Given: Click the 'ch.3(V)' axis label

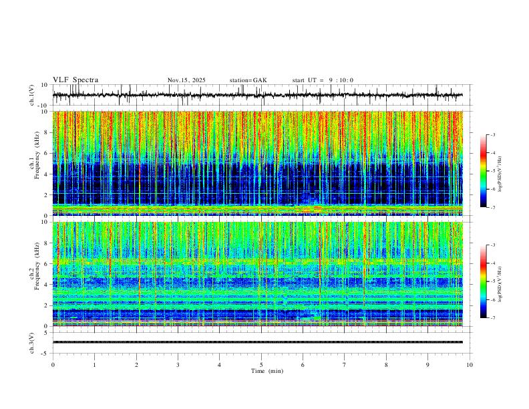Looking at the screenshot, I should [32, 343].
